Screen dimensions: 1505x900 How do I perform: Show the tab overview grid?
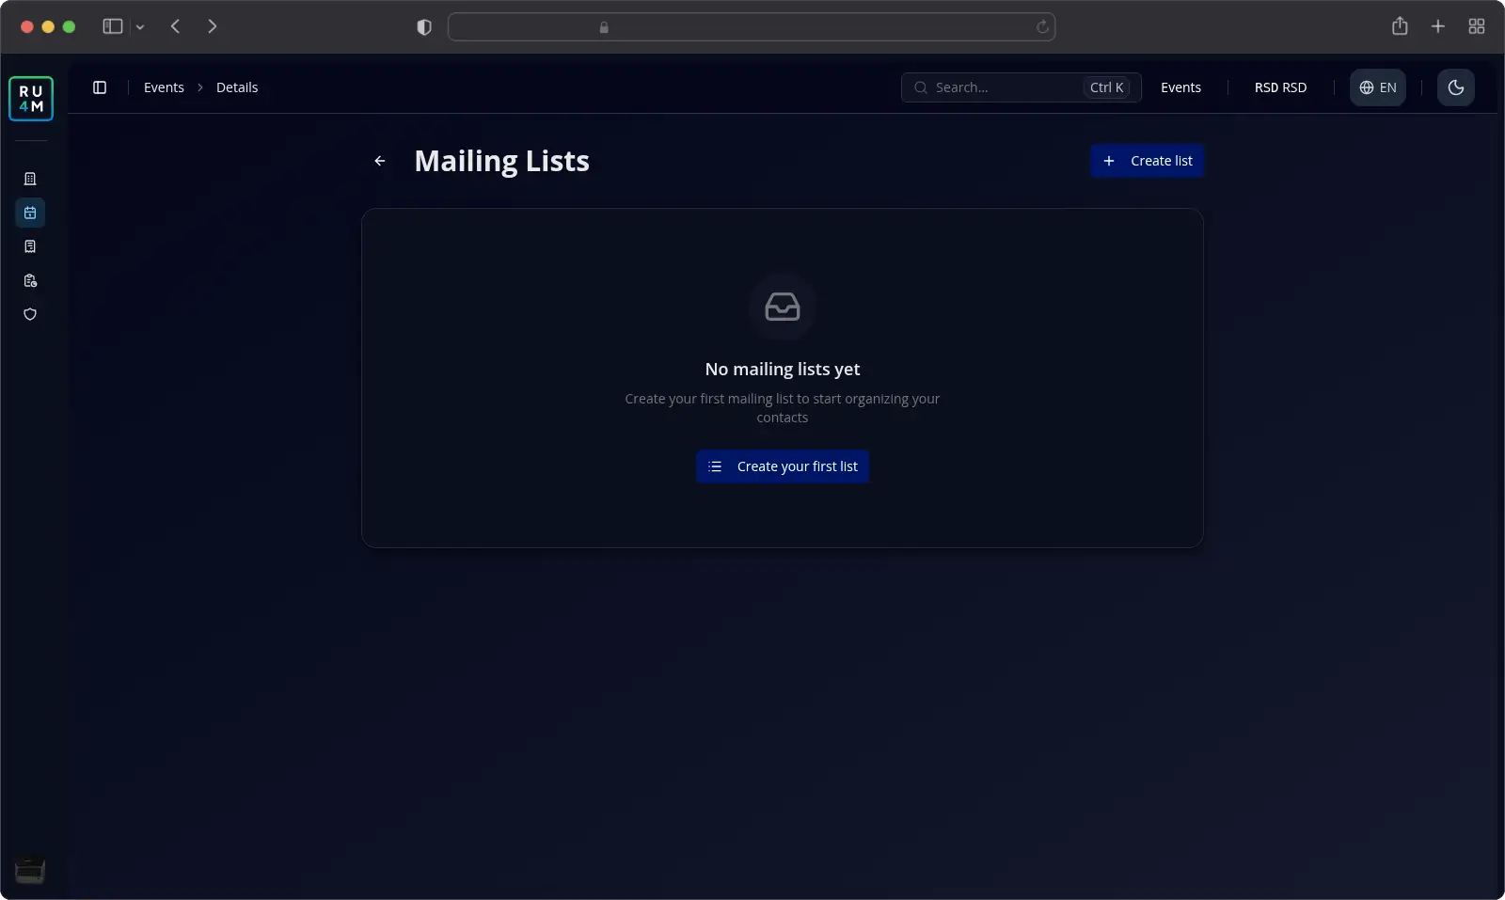click(x=1477, y=26)
